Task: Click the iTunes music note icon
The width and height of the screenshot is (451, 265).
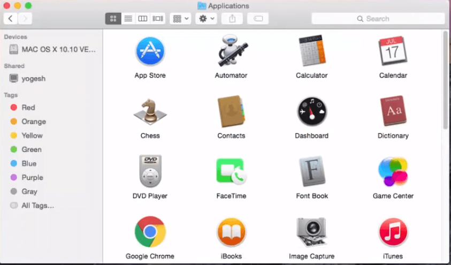Action: tap(393, 232)
